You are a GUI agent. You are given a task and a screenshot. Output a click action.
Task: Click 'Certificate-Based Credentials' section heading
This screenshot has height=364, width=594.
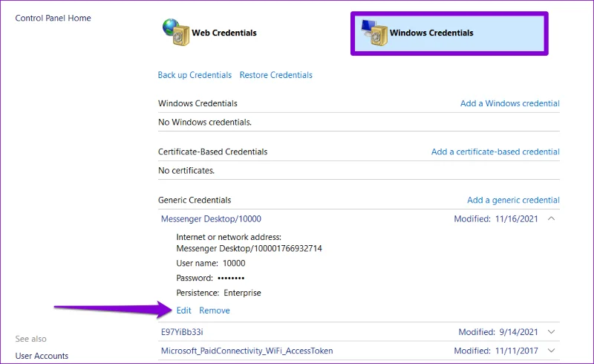[213, 152]
